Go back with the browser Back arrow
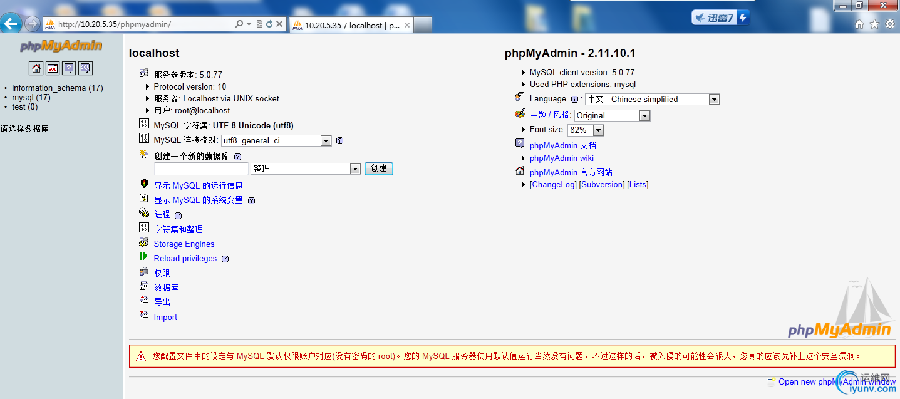The image size is (900, 399). 11,24
